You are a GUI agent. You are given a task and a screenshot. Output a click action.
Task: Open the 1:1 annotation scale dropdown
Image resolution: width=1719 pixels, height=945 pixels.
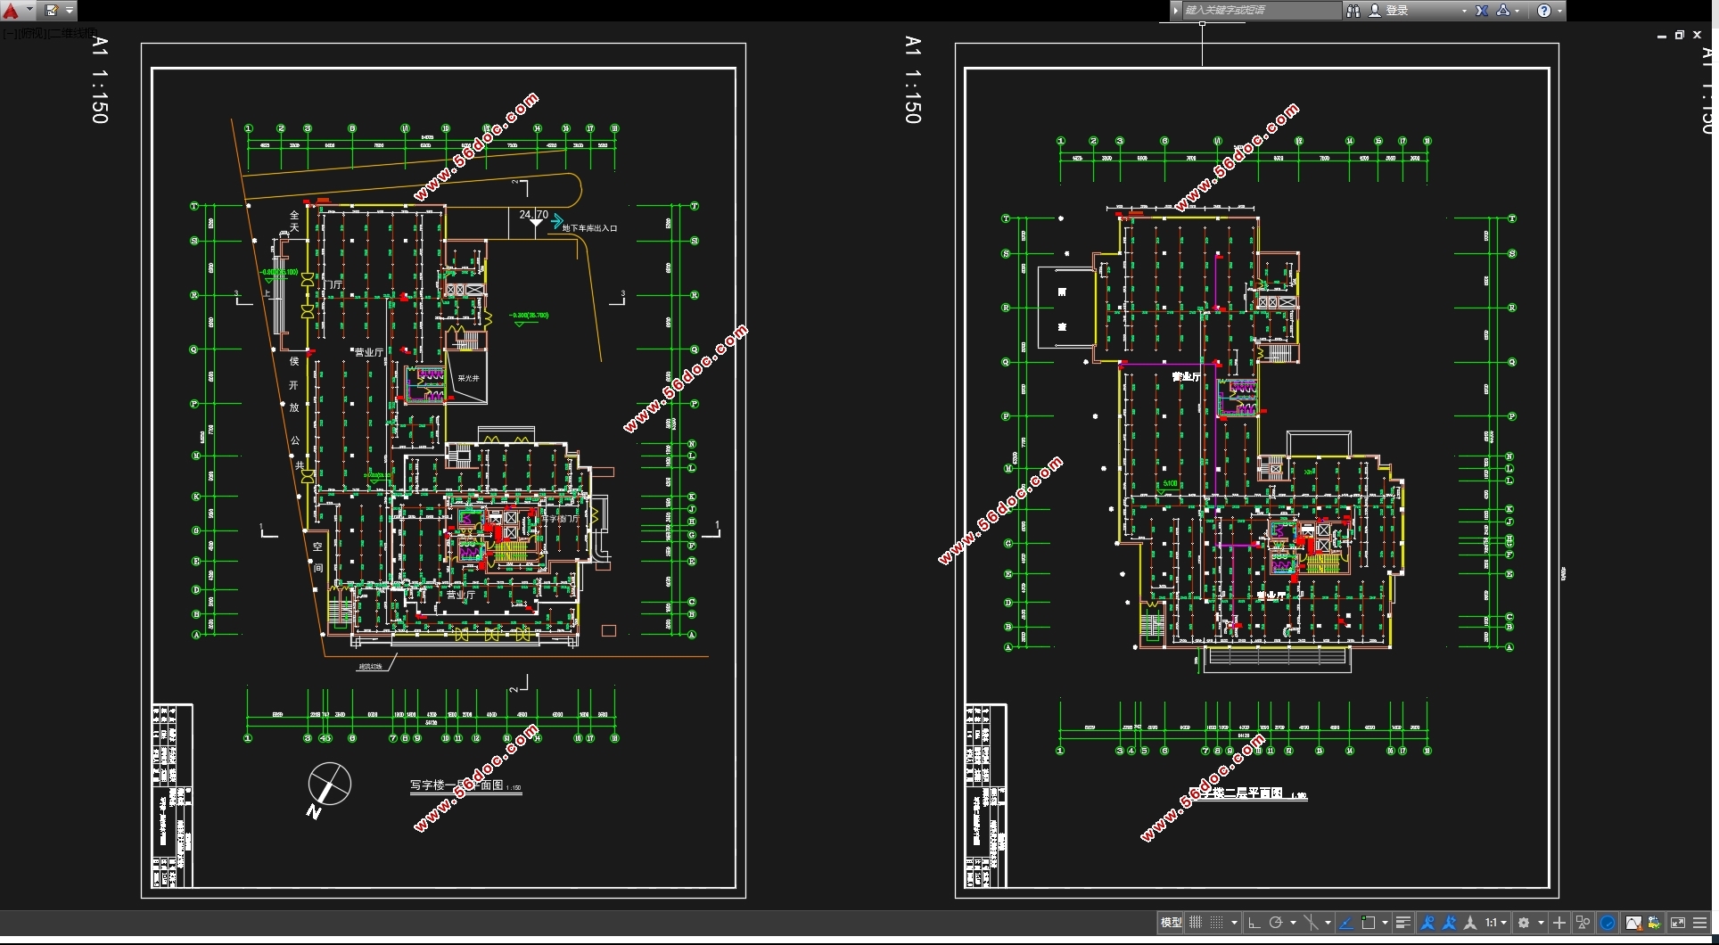coord(1496,923)
